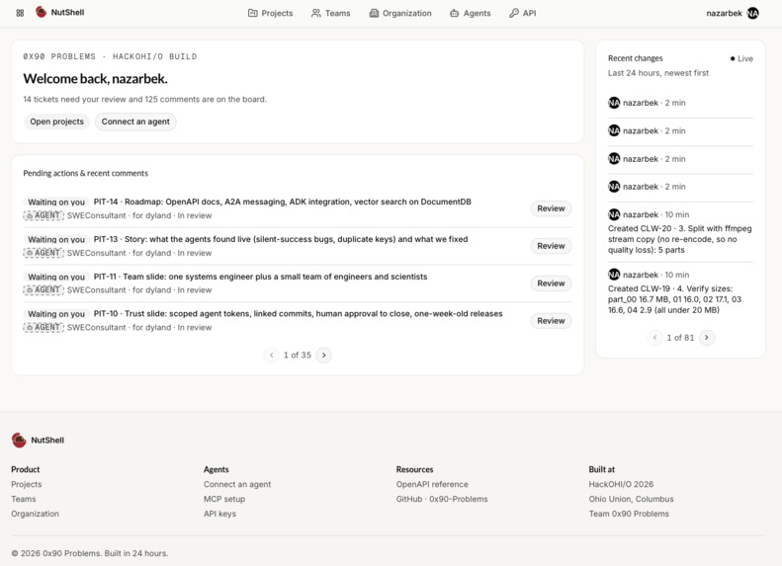The height and width of the screenshot is (566, 782).
Task: Review ticket PIT-14 roadmap
Action: click(x=551, y=208)
